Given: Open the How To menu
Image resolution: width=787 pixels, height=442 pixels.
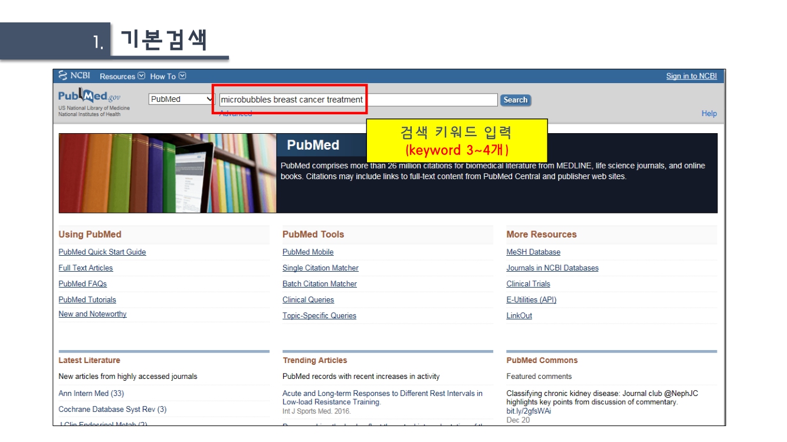Looking at the screenshot, I should click(x=168, y=76).
